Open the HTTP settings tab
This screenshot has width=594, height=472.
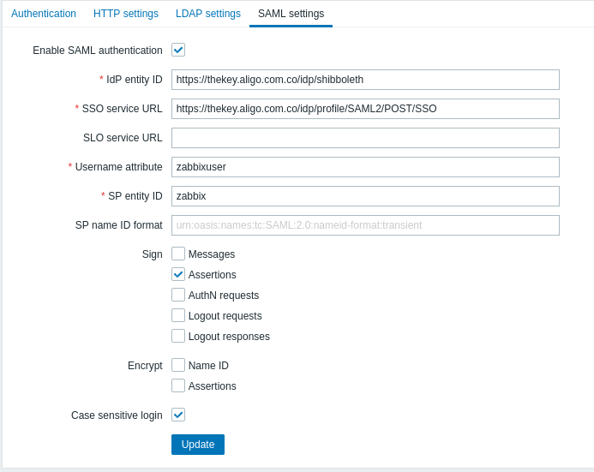(126, 14)
